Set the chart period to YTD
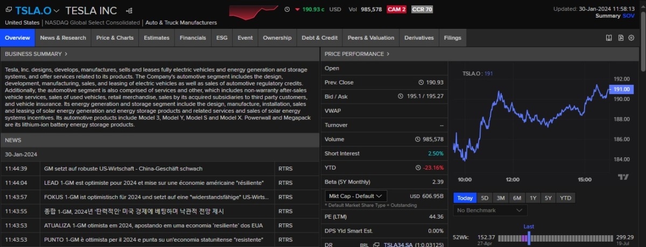The image size is (646, 247). pos(565,198)
